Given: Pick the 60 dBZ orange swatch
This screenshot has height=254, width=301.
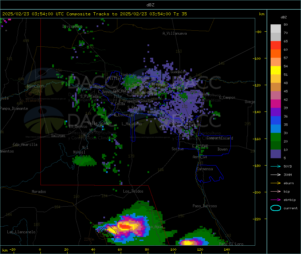Looking at the screenshot, I should [276, 54].
